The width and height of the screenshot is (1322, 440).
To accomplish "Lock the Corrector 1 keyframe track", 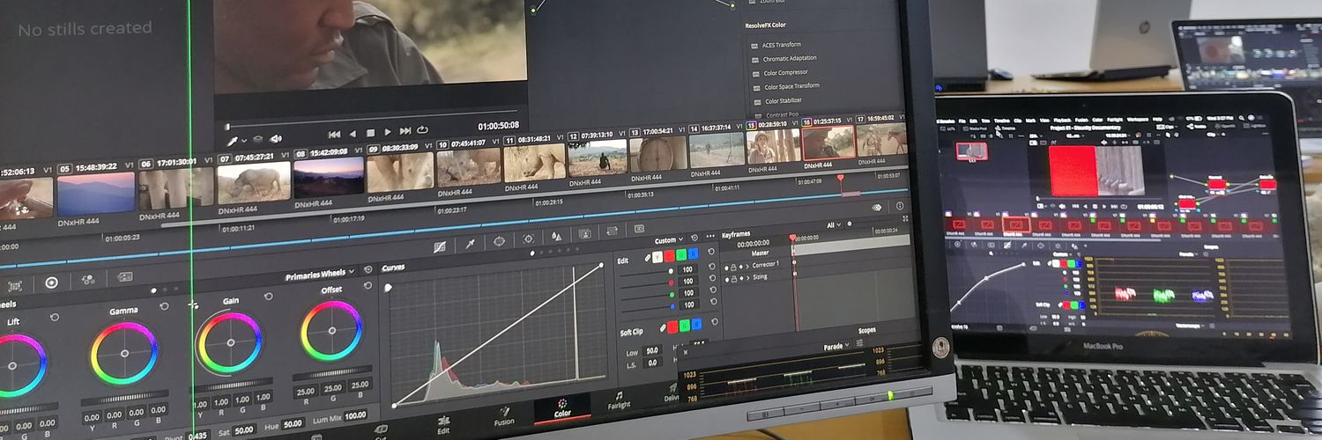I will [x=733, y=268].
